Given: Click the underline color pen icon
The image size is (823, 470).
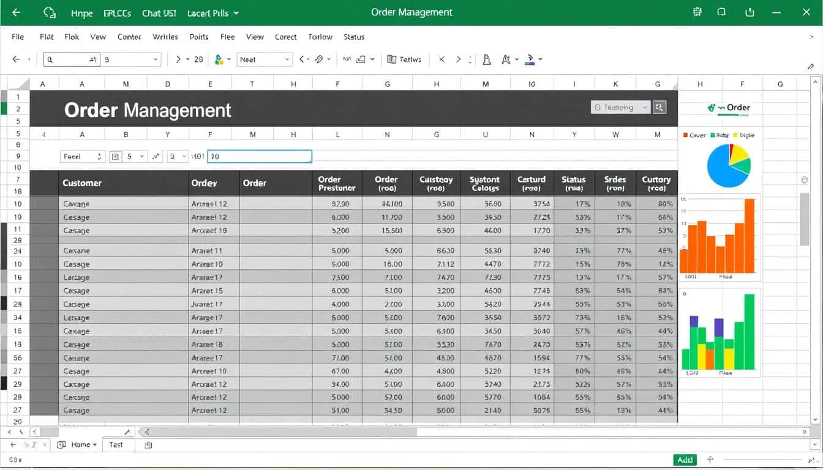Looking at the screenshot, I should point(530,59).
